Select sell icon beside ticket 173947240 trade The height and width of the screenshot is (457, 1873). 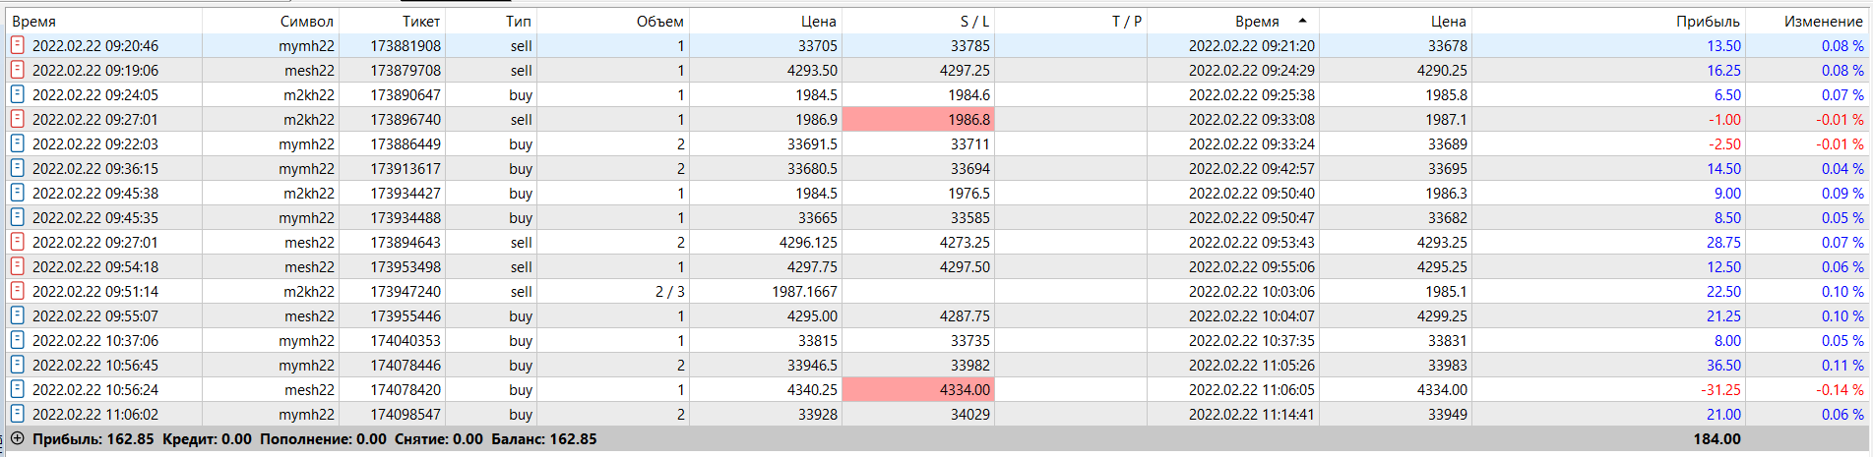(17, 291)
